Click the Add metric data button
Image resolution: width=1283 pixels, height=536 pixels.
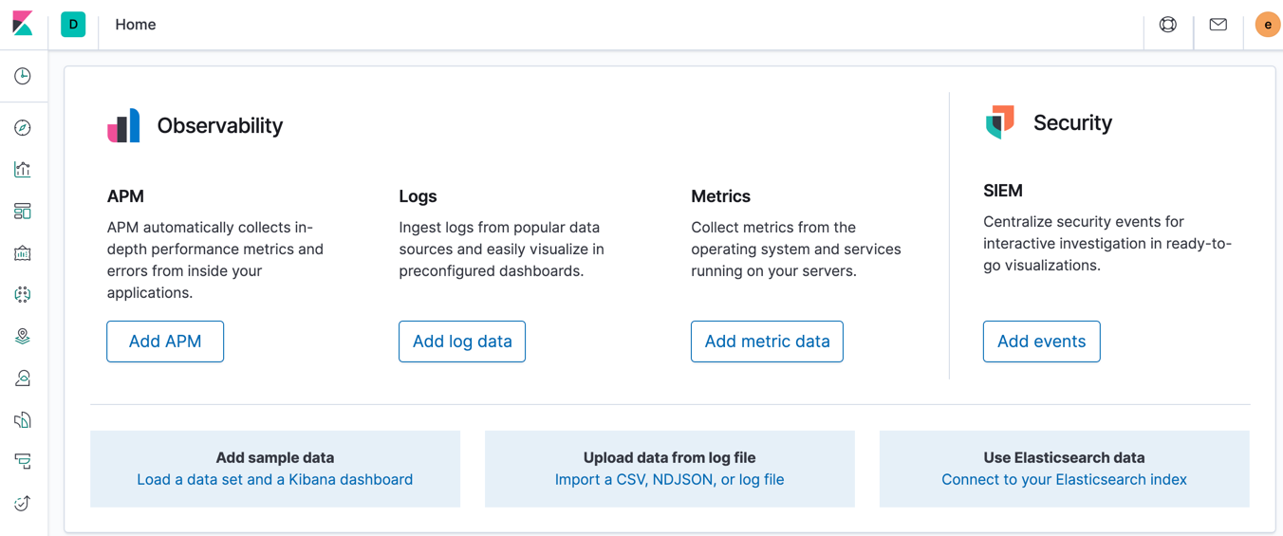coord(767,342)
